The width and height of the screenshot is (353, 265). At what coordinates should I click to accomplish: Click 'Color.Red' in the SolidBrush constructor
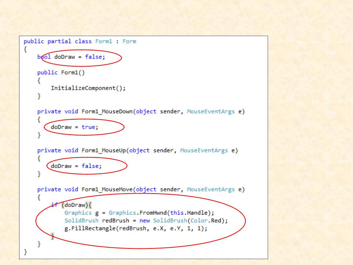[206, 220]
